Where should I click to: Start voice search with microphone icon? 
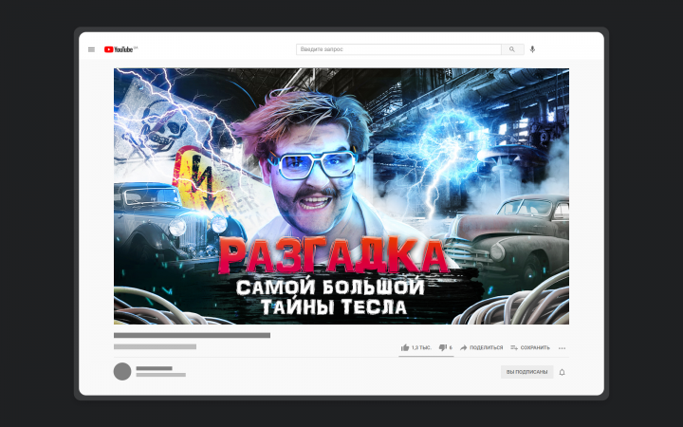point(532,49)
